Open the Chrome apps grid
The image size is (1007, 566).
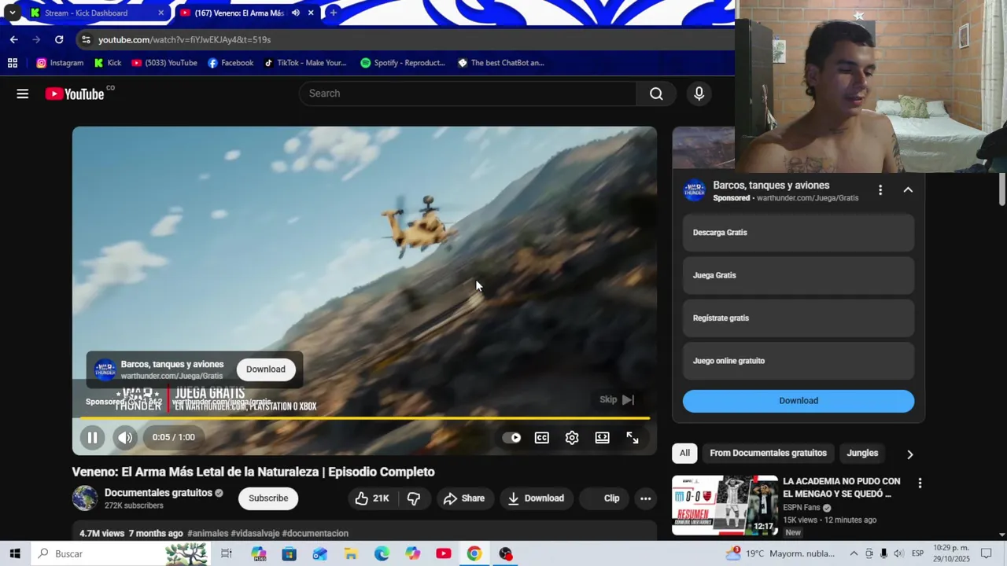click(12, 63)
